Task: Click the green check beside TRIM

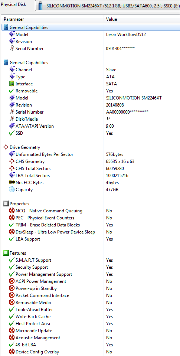Action: click(12, 225)
